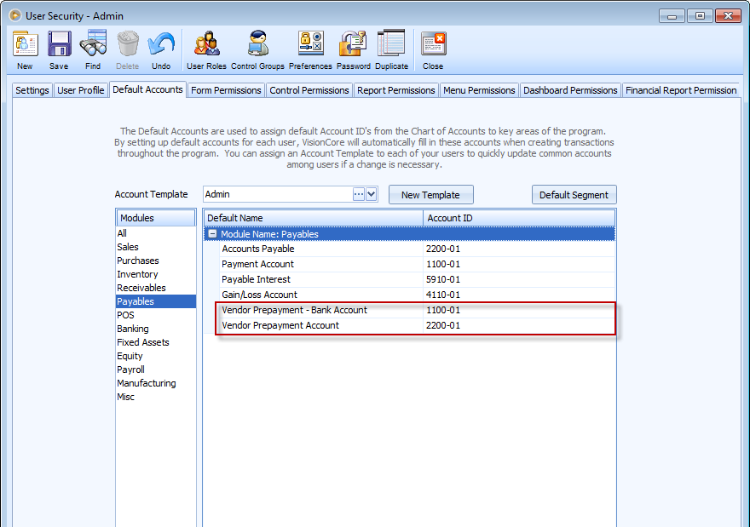Click the Account Template text field

tap(277, 194)
